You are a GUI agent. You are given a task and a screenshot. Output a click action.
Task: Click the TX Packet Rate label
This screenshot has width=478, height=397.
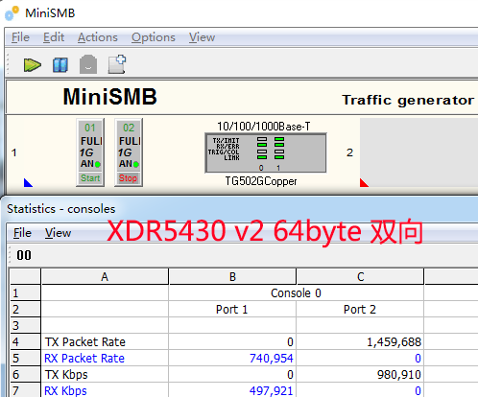(x=85, y=342)
